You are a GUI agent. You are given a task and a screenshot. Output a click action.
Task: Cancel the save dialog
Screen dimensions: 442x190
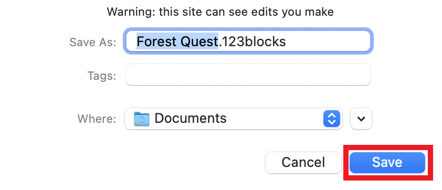point(303,163)
